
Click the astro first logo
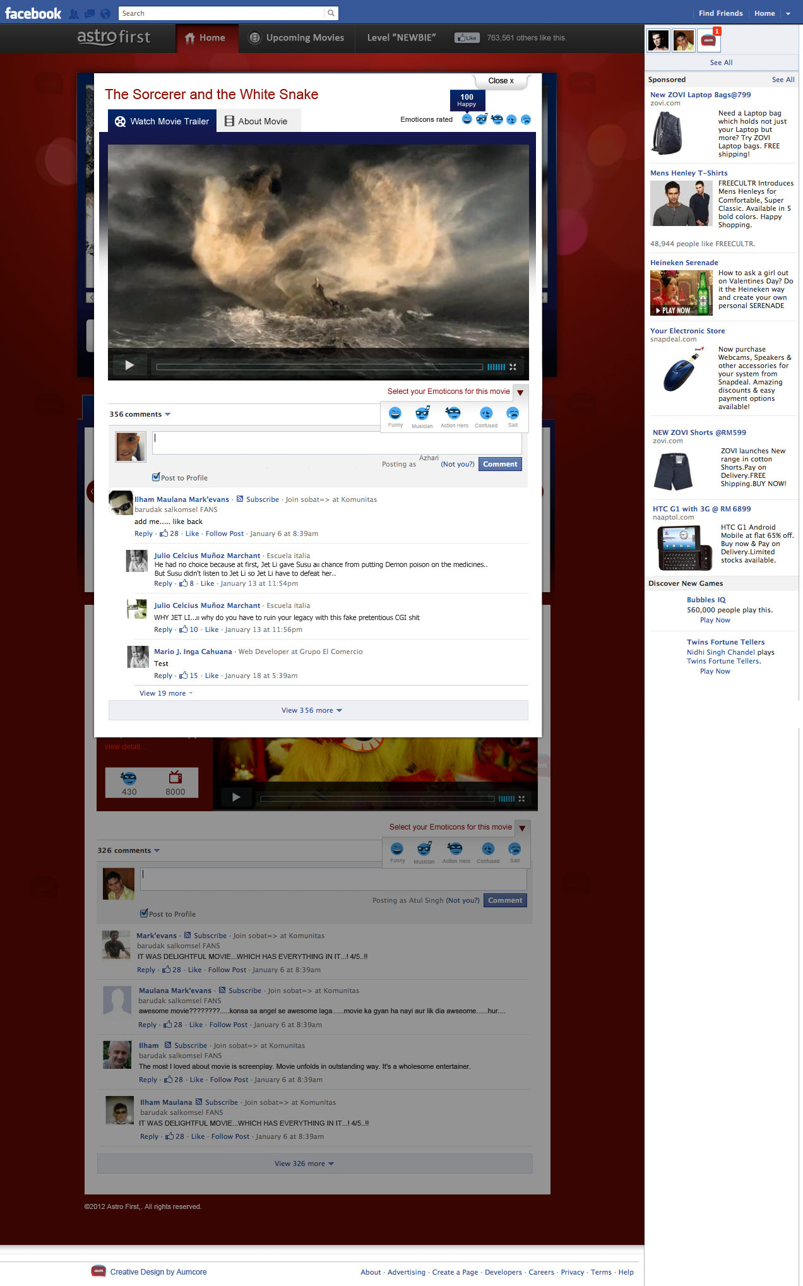pyautogui.click(x=114, y=37)
